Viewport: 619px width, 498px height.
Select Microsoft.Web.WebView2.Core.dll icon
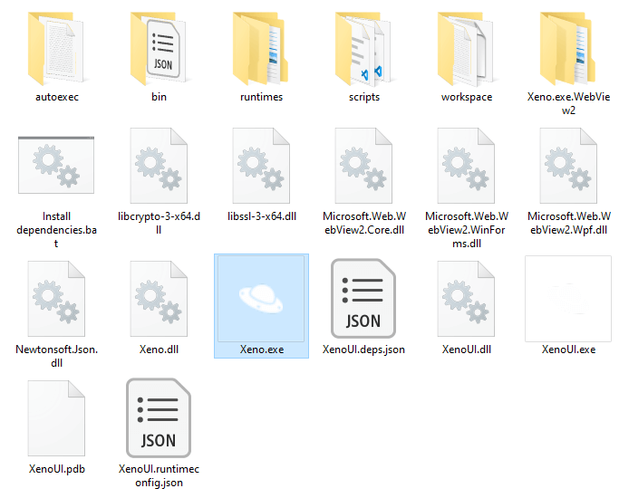pyautogui.click(x=363, y=166)
